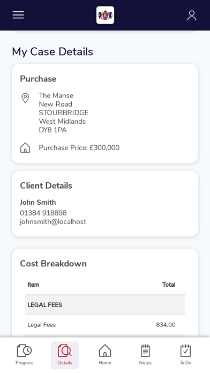Tap the map pin location icon
Viewport: 210px width, 373px height.
click(25, 98)
